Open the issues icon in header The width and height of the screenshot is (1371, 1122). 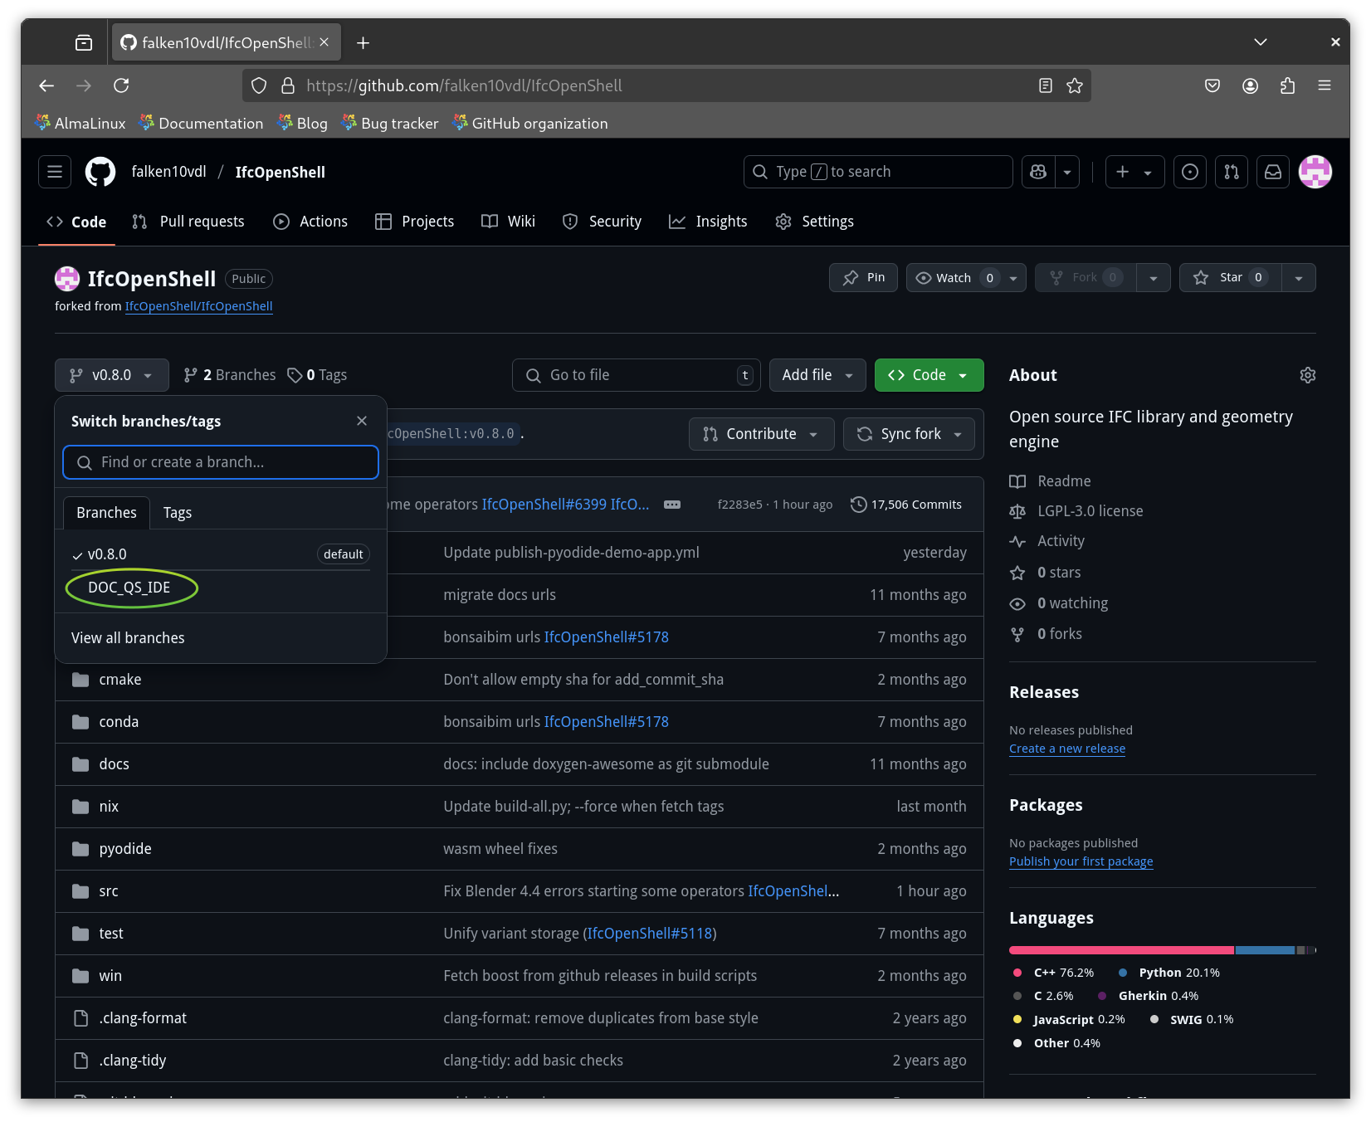[1190, 172]
